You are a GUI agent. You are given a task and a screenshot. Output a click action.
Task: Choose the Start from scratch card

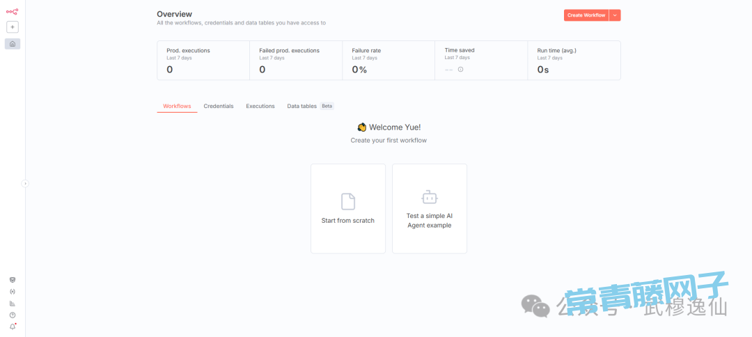pos(347,209)
